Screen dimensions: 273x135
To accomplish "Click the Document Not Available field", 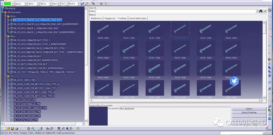I will 175,109.
